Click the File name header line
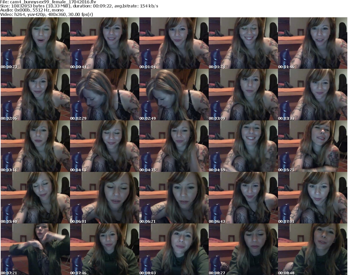 pyautogui.click(x=48, y=2)
